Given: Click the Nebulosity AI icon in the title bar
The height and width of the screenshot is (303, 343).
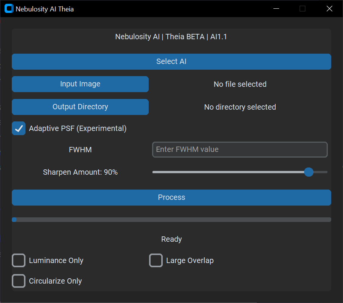Looking at the screenshot, I should (x=8, y=8).
